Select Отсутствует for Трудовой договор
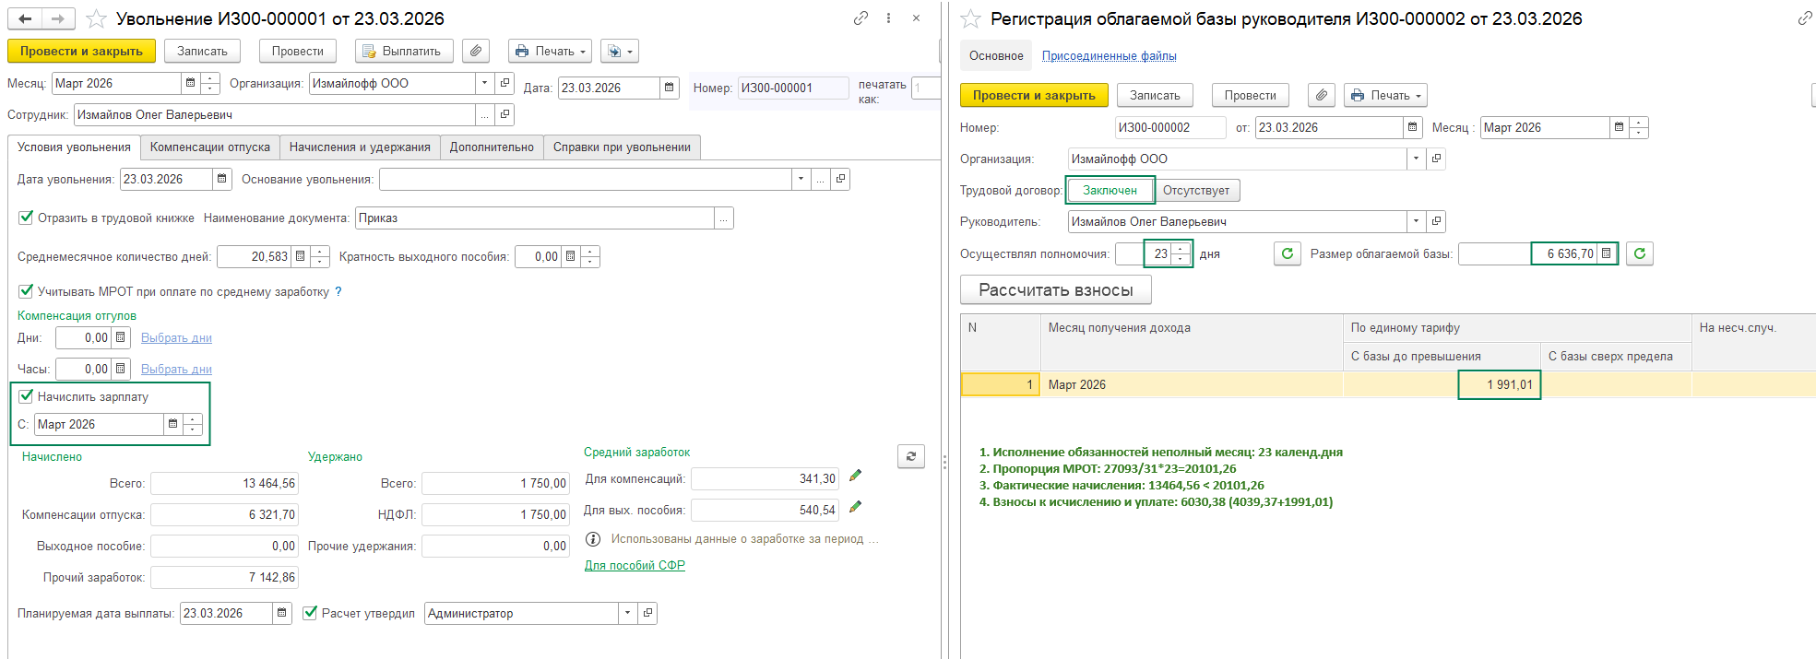 (x=1196, y=190)
